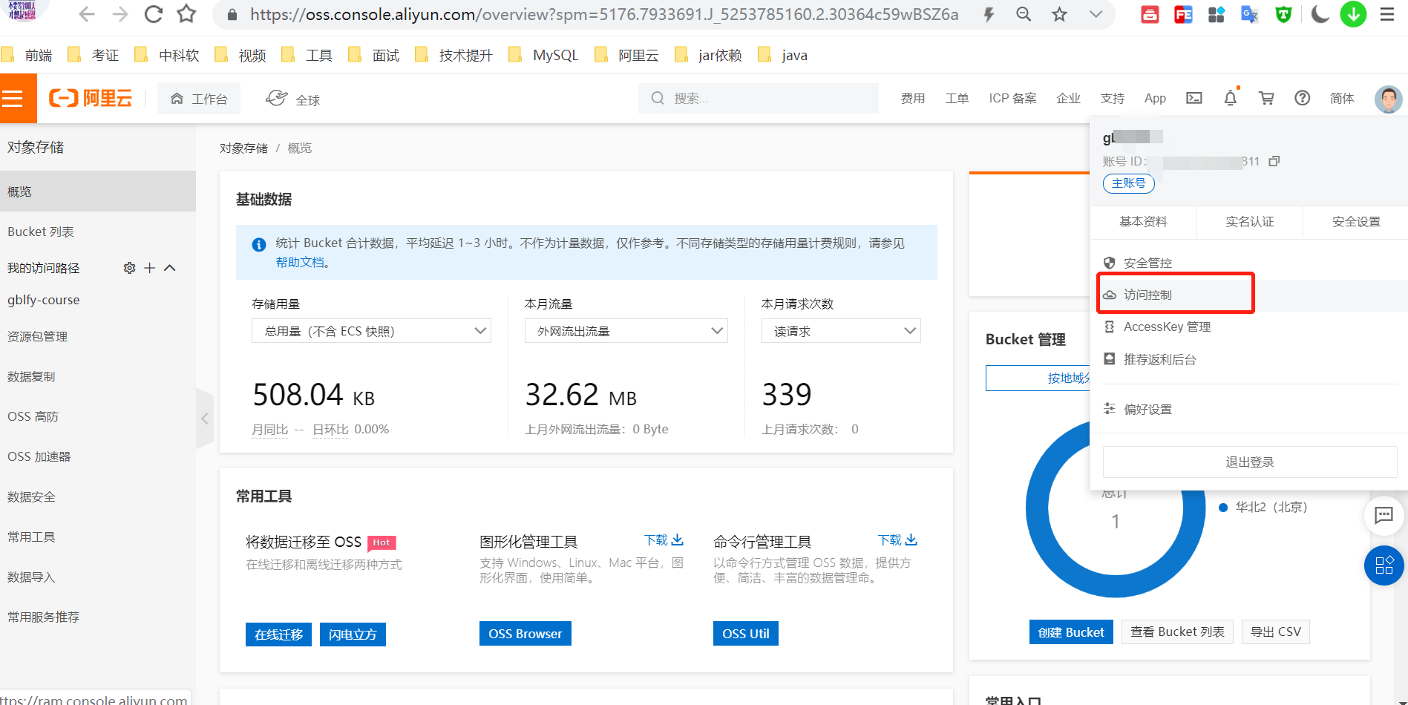
Task: Switch to the 实名认证 tab
Action: (1249, 222)
